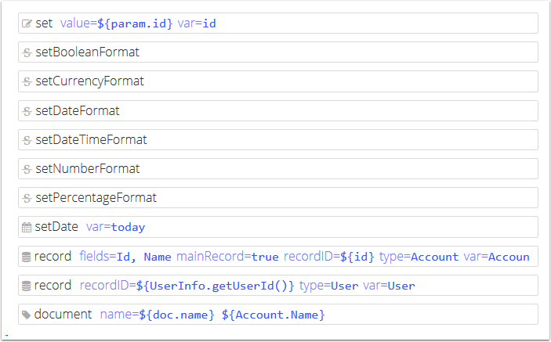Click the strikethrough icon beside setDateFormat
The width and height of the screenshot is (551, 342).
27,111
